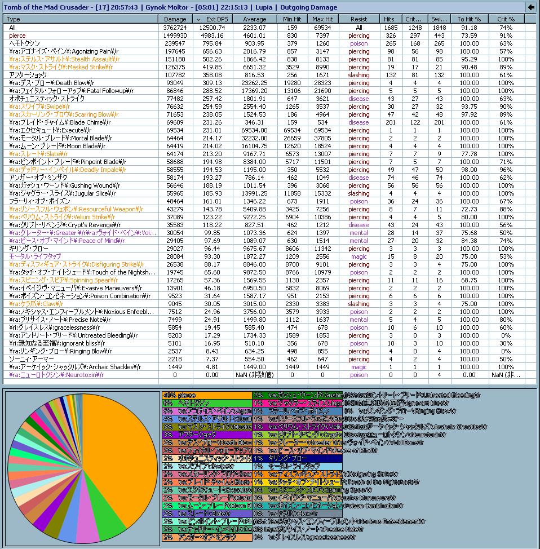Select the Precise Note row
540x549 pixels.
click(x=269, y=320)
